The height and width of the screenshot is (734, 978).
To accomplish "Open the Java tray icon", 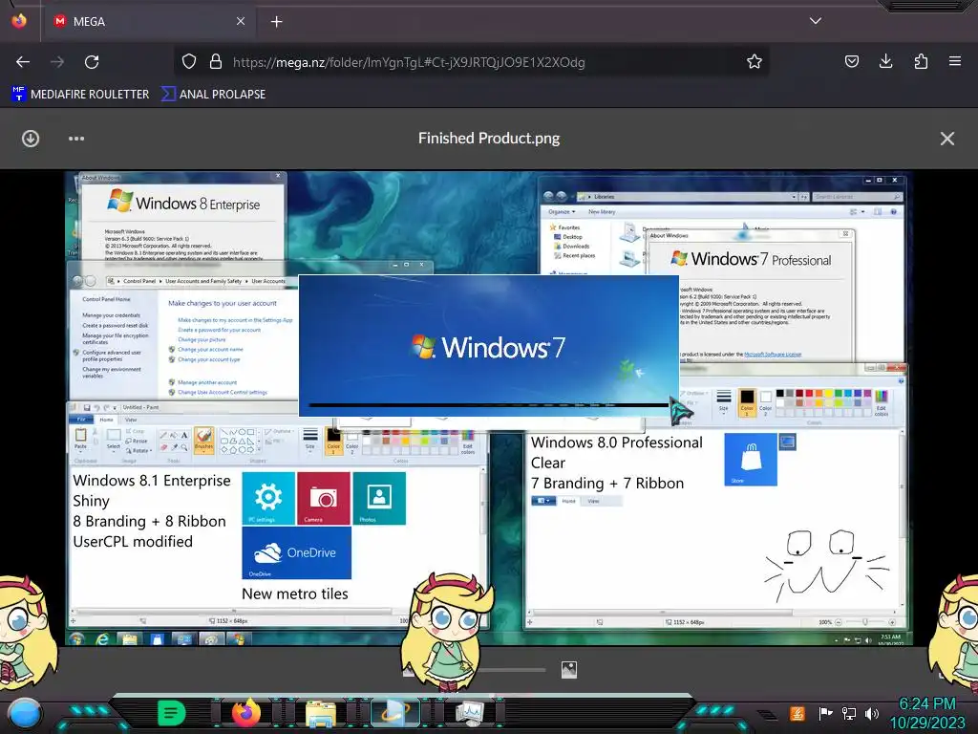I will pyautogui.click(x=797, y=713).
